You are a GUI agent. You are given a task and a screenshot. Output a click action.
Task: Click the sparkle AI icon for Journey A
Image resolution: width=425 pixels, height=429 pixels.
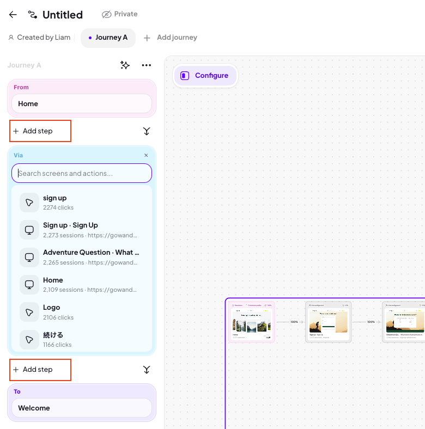tap(125, 65)
